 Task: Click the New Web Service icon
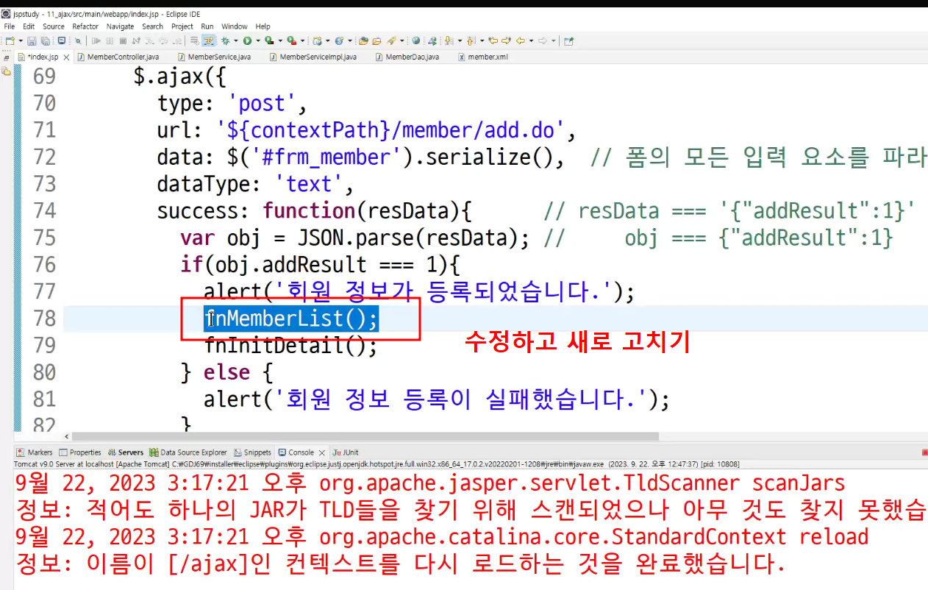pos(340,40)
